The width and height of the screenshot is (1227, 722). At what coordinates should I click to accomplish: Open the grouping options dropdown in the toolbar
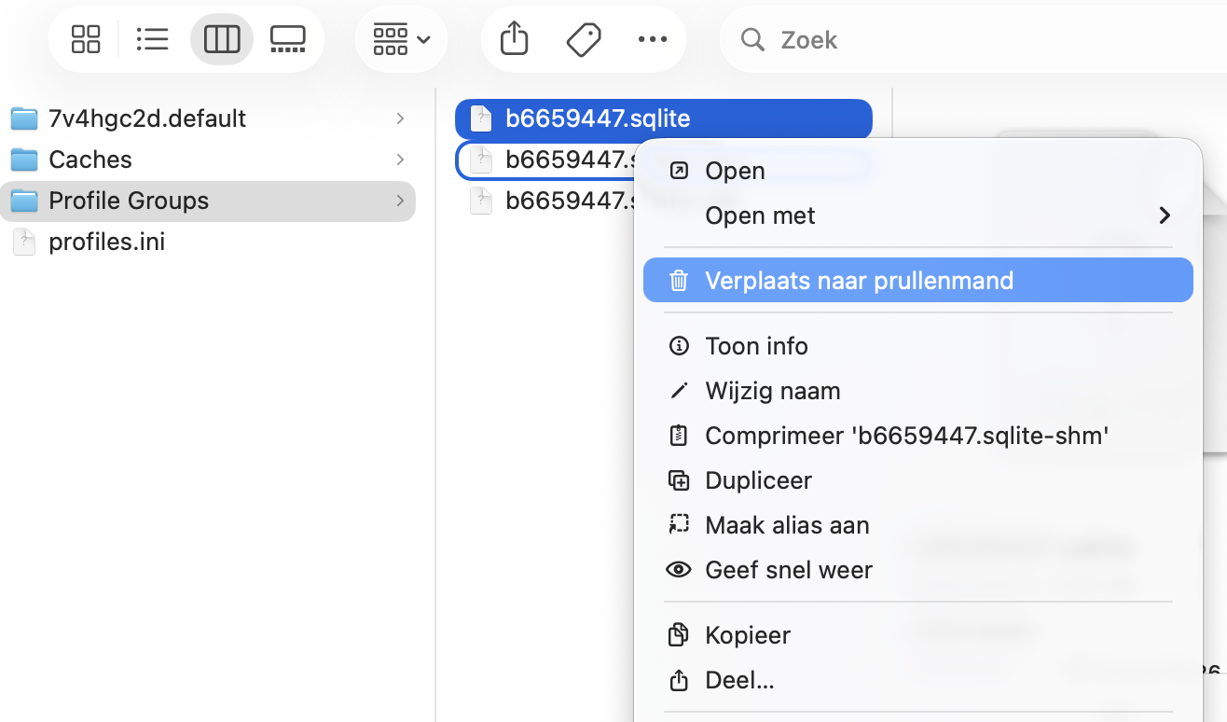[401, 39]
